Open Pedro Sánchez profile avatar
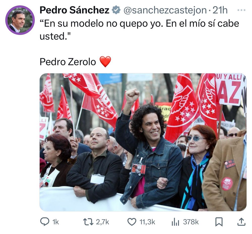 point(20,20)
